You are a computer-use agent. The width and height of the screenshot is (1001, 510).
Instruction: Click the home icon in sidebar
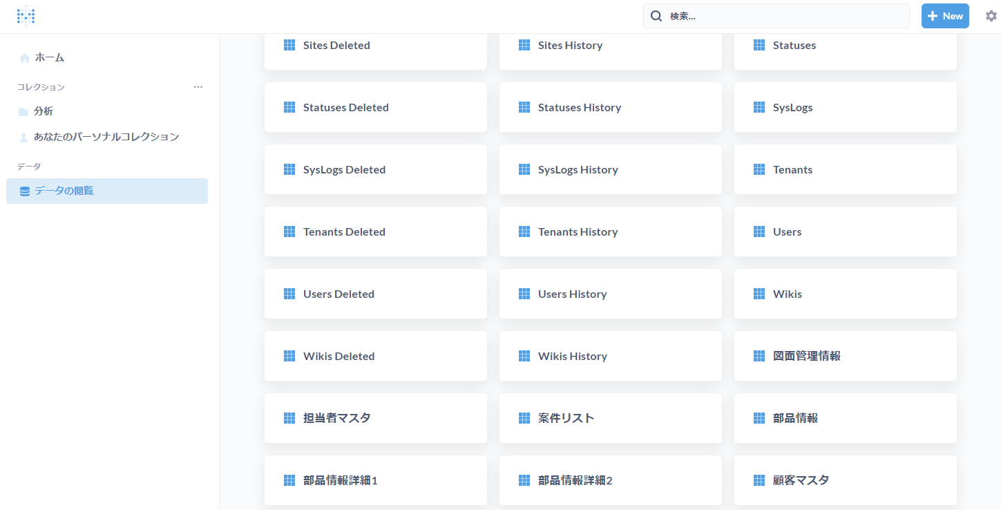(x=25, y=58)
